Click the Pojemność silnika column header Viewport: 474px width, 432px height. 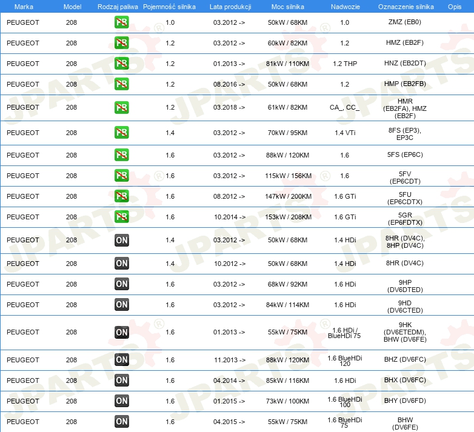(169, 7)
